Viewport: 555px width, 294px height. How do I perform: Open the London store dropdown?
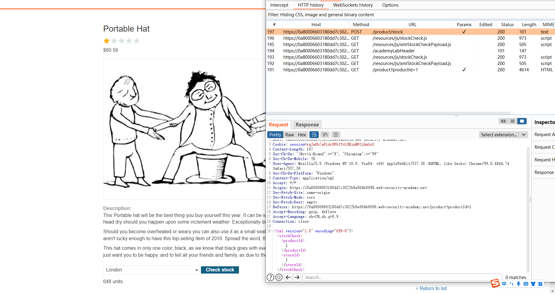pos(151,270)
